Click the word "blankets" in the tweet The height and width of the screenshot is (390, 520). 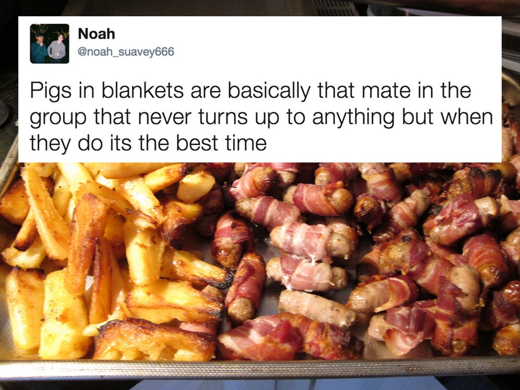click(x=142, y=90)
